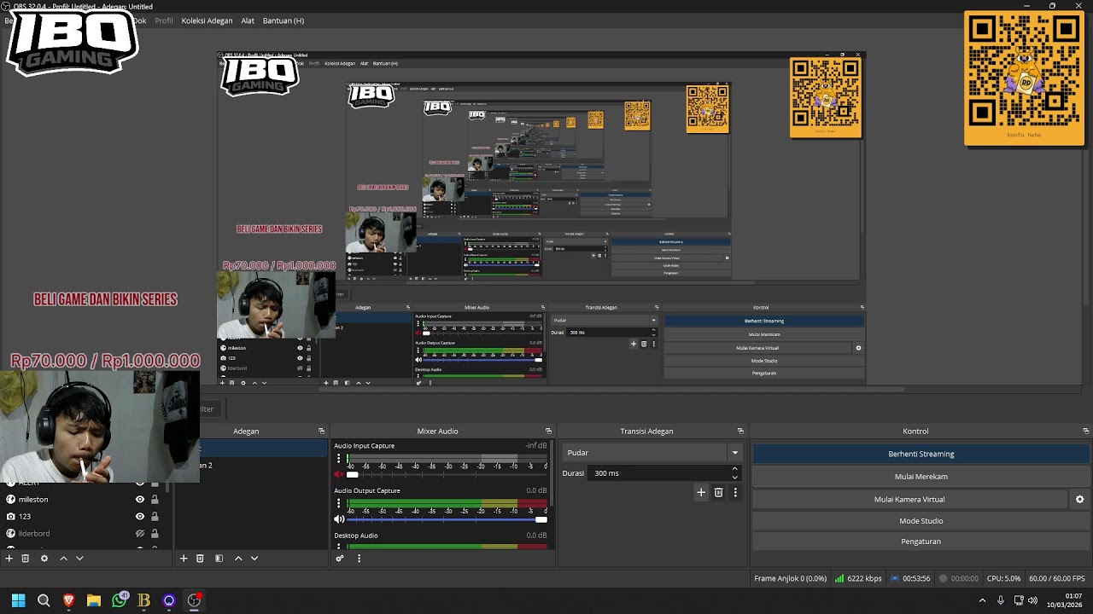Show hidden system tray icons
The width and height of the screenshot is (1093, 614).
[x=982, y=600]
